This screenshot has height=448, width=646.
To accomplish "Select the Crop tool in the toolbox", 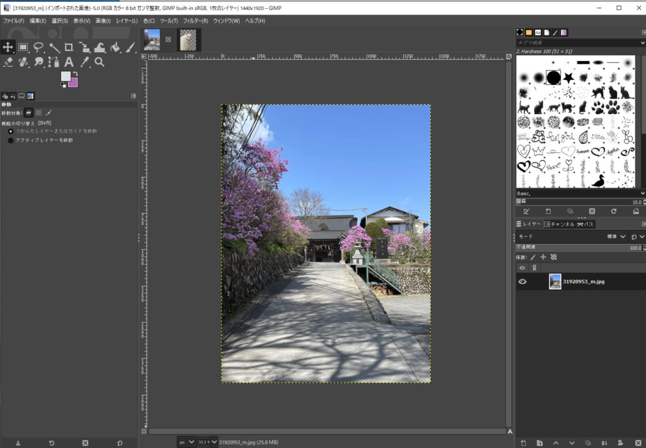I will [x=69, y=47].
